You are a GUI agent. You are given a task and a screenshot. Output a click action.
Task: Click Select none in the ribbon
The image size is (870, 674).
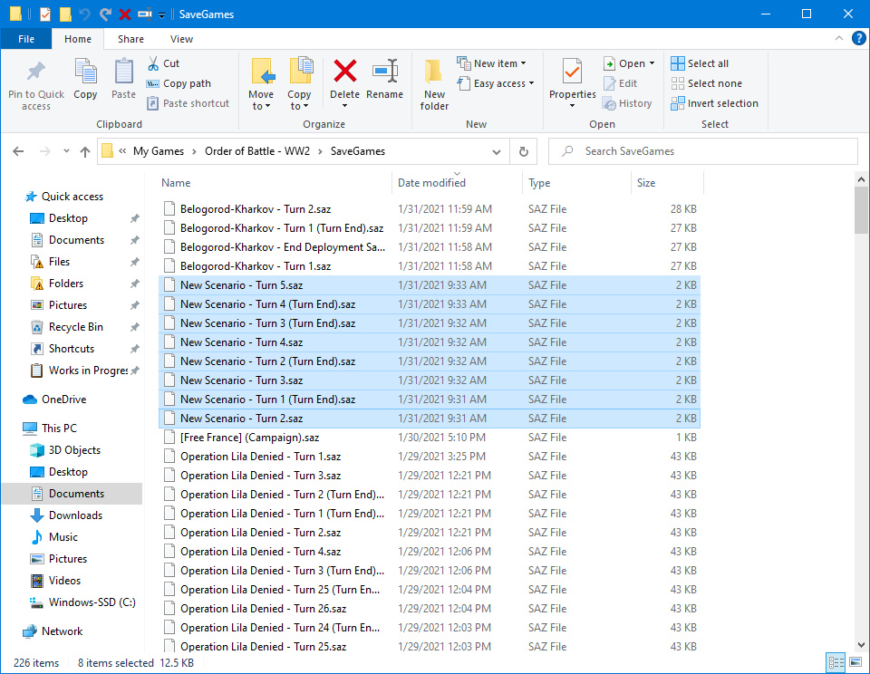(x=706, y=83)
